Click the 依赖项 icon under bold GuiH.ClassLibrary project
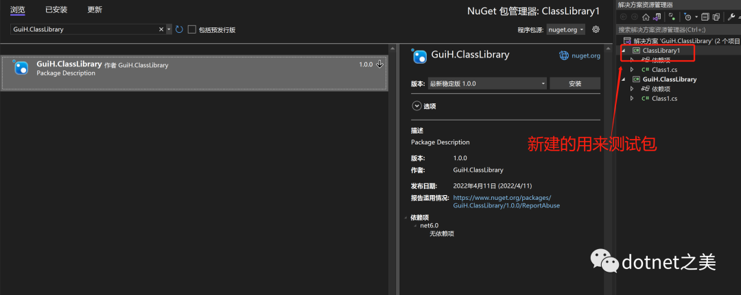The height and width of the screenshot is (295, 741). [x=646, y=88]
